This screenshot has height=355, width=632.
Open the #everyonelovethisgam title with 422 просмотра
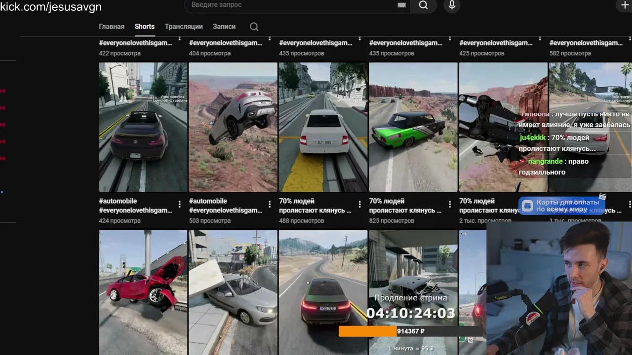[136, 43]
